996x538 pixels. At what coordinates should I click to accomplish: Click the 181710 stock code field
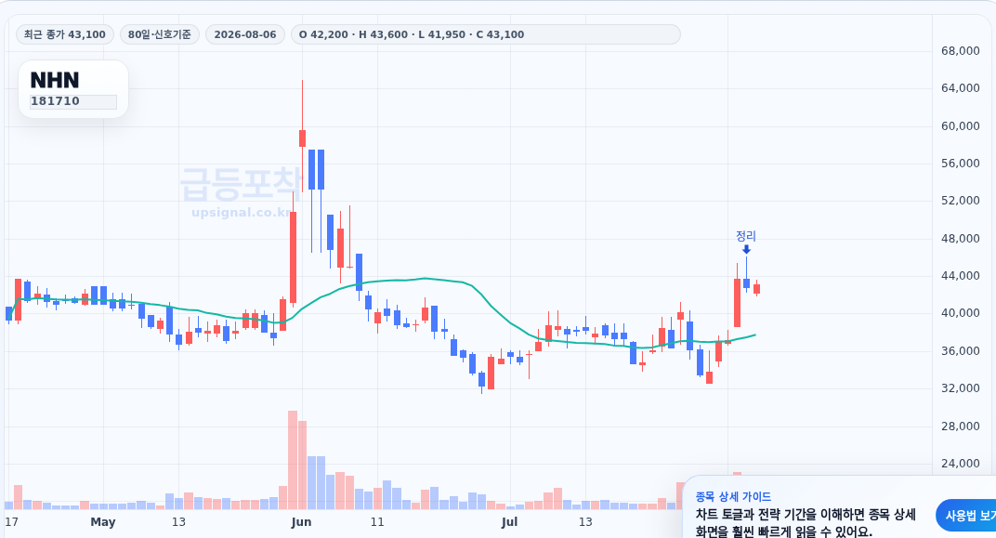(x=73, y=101)
